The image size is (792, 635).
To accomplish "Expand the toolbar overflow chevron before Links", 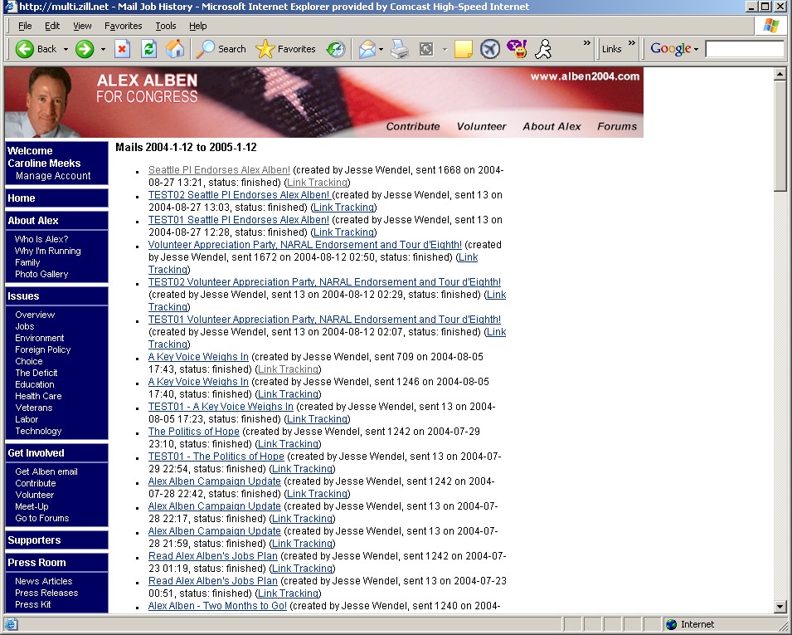I will 587,44.
